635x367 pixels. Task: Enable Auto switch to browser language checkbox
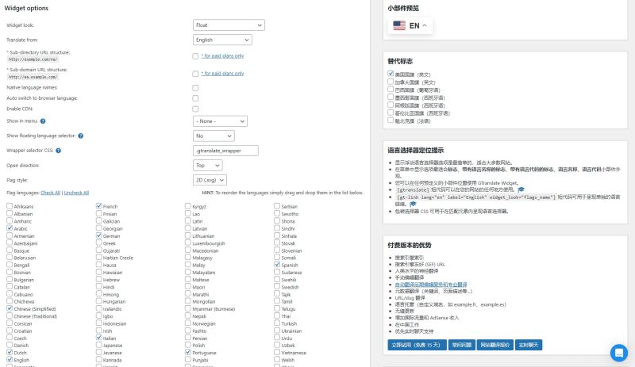click(195, 98)
